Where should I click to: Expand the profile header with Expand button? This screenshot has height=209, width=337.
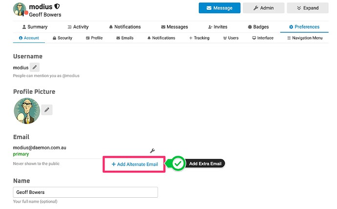tap(307, 8)
